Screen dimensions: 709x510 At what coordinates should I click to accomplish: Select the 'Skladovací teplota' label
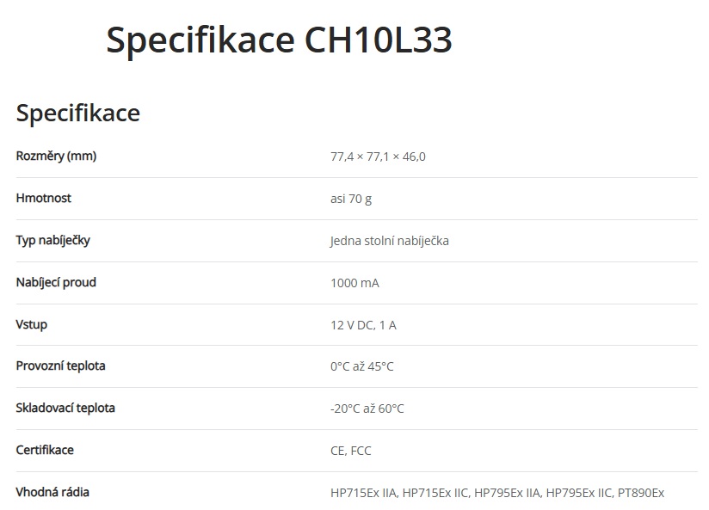[65, 408]
